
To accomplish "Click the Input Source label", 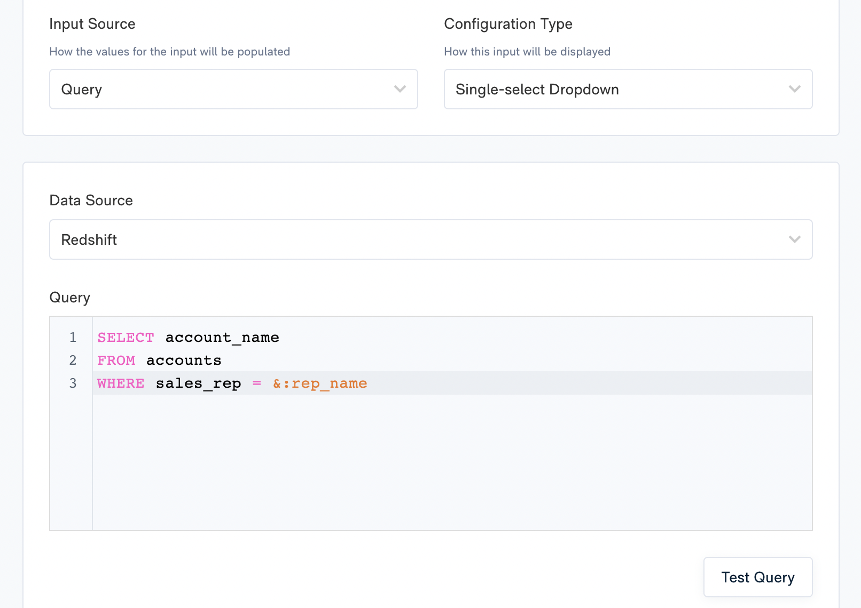I will pyautogui.click(x=92, y=23).
